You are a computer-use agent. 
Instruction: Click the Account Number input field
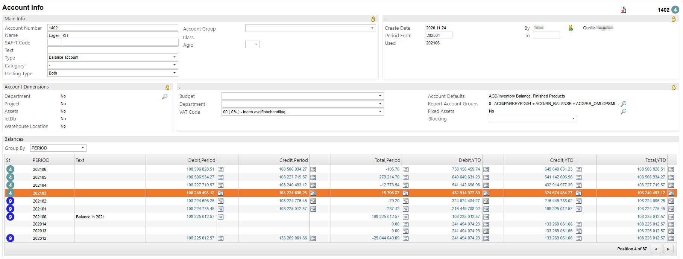112,28
